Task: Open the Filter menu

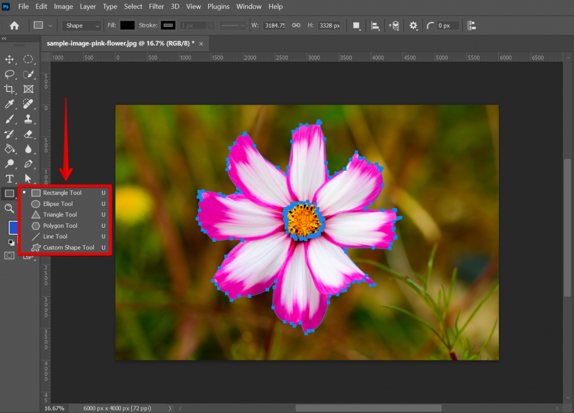Action: [x=156, y=6]
